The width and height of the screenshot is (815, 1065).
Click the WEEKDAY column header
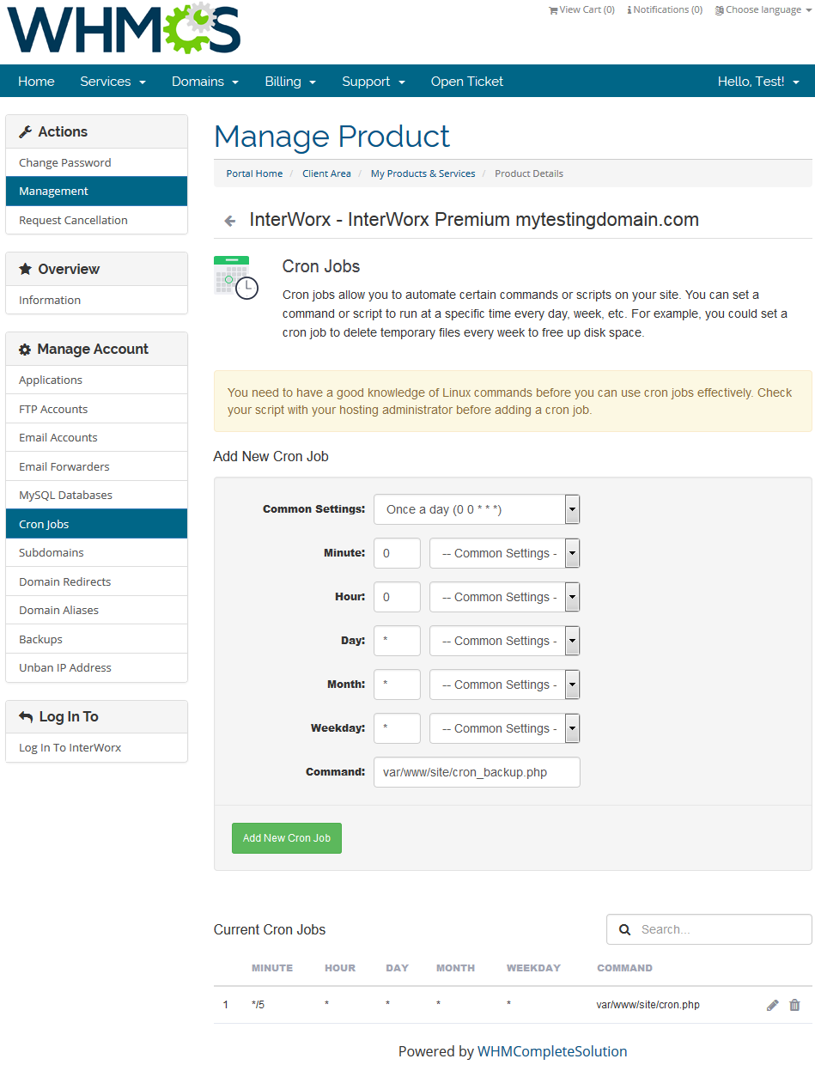(x=533, y=968)
